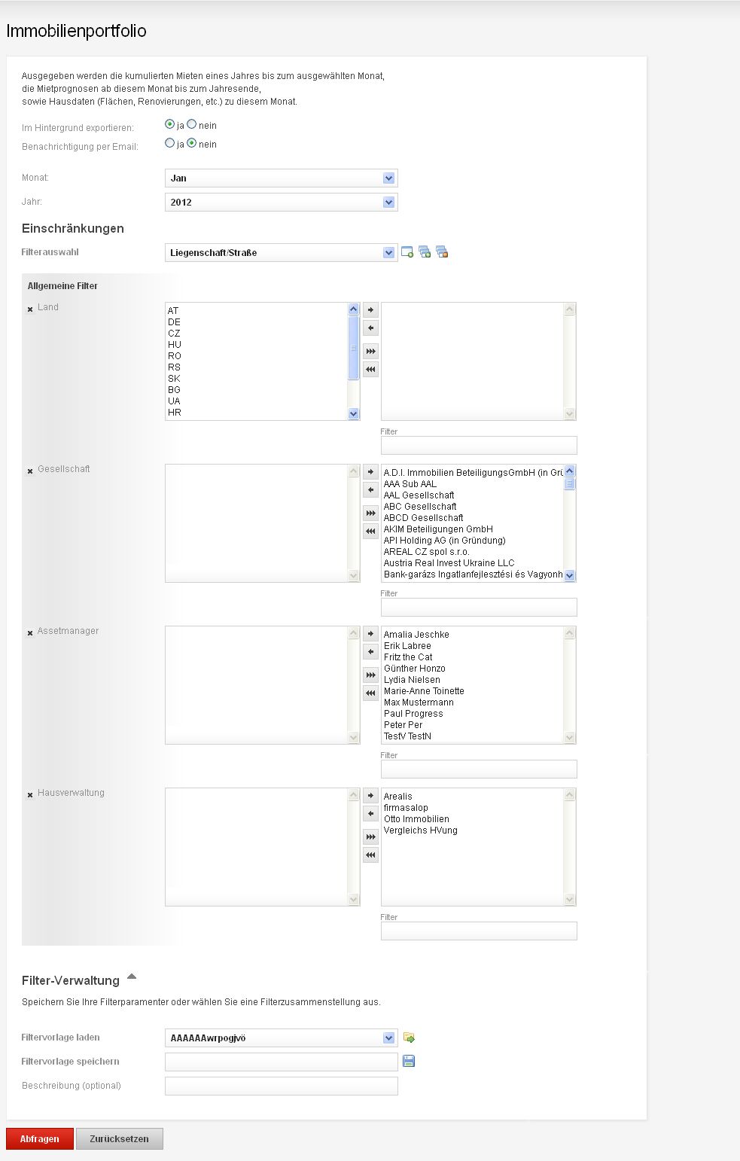Select 'ja' for Im Hintergrund exportieren
The width and height of the screenshot is (740, 1161).
(x=170, y=124)
